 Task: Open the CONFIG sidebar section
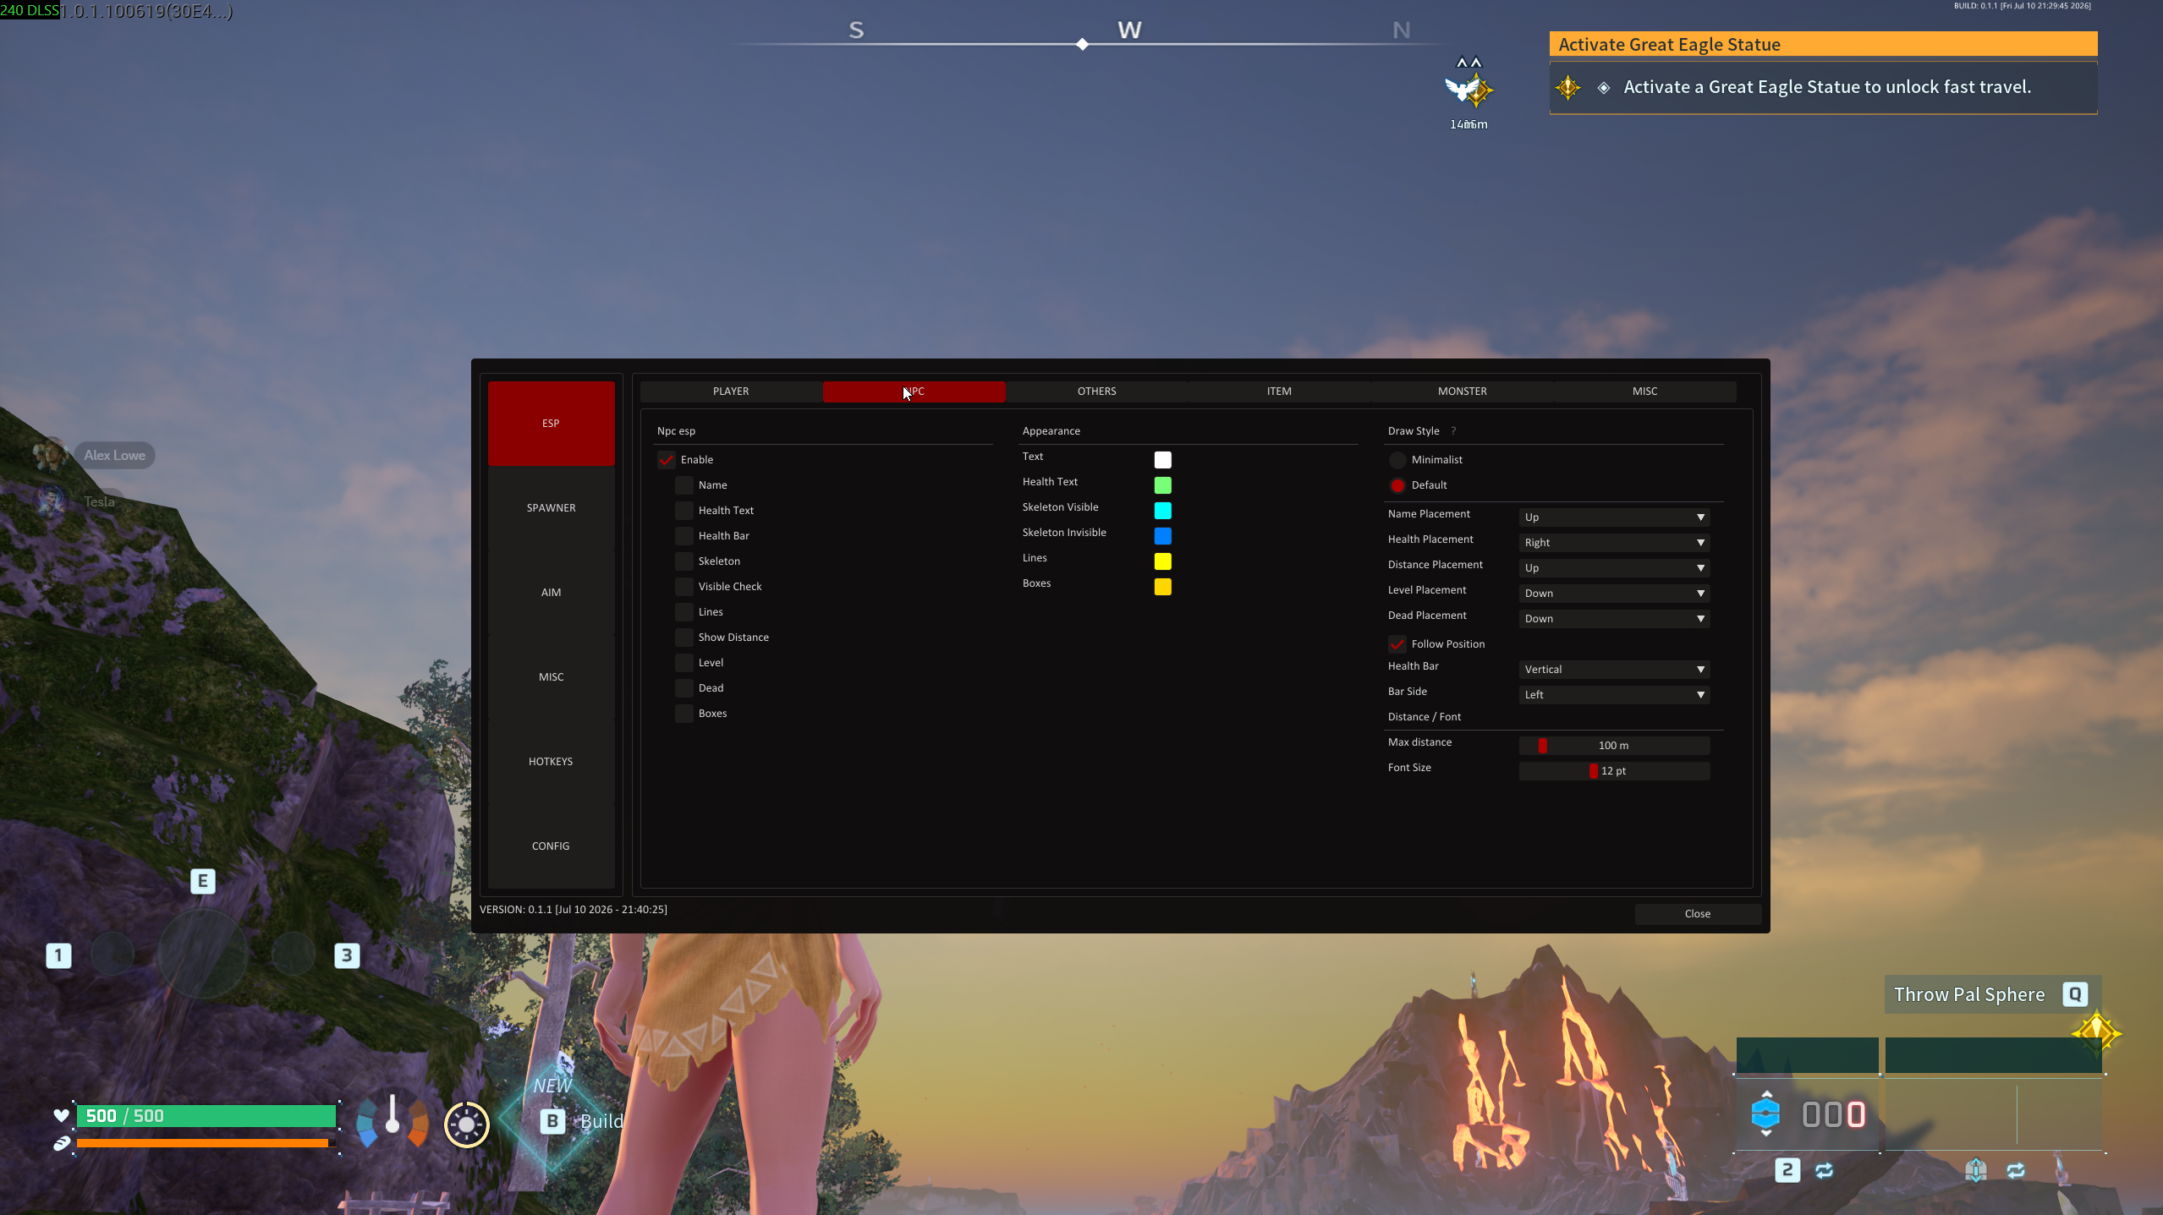551,846
